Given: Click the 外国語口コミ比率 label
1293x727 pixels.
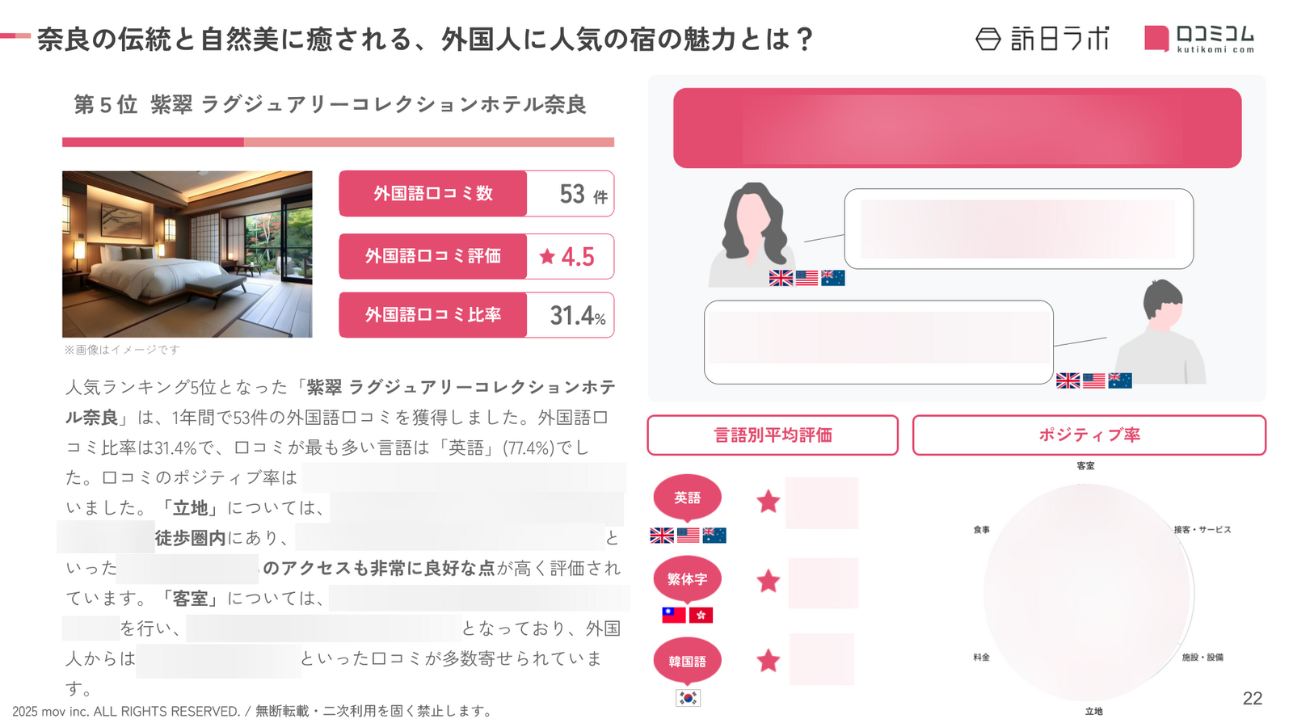Looking at the screenshot, I should tap(433, 315).
